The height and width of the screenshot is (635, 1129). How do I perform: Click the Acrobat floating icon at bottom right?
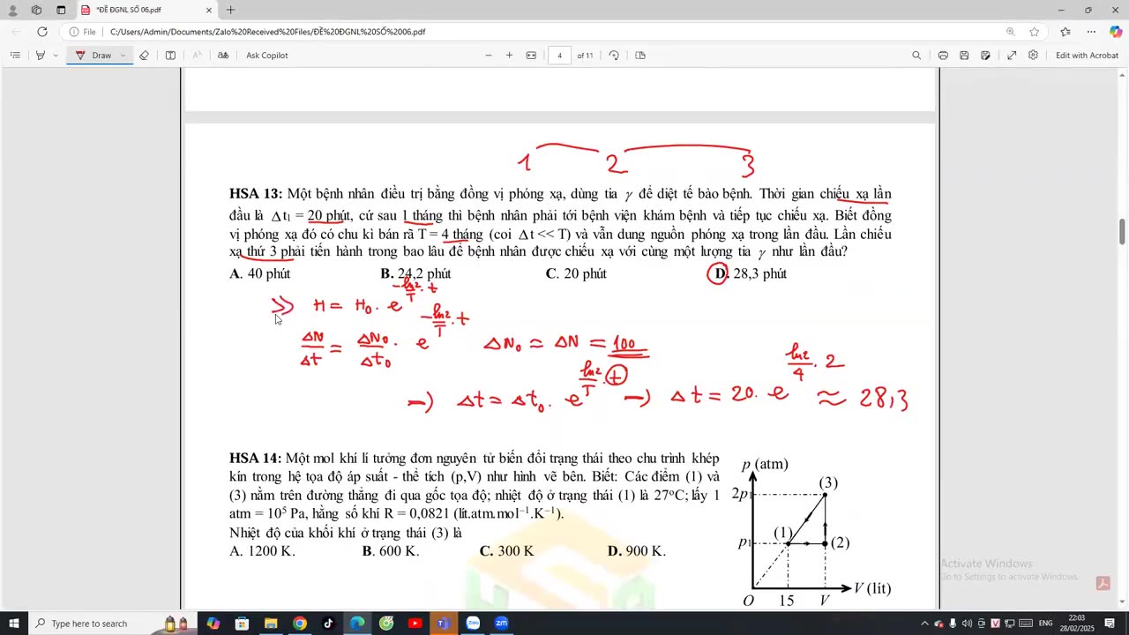(1103, 583)
